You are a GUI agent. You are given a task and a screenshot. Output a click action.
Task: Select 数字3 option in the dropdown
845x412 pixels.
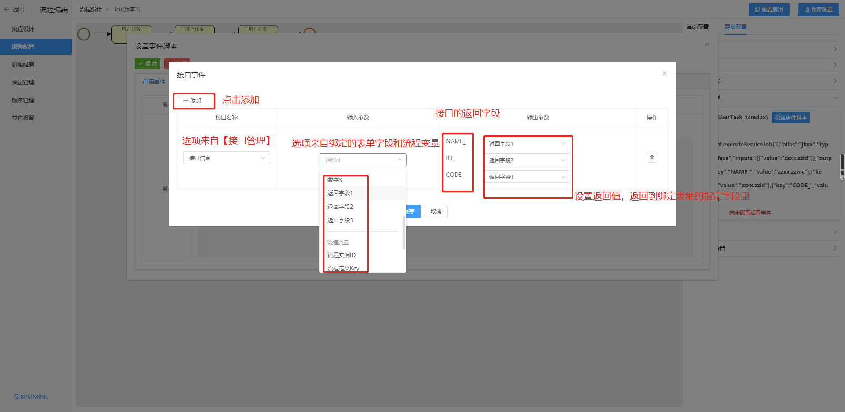pyautogui.click(x=334, y=180)
